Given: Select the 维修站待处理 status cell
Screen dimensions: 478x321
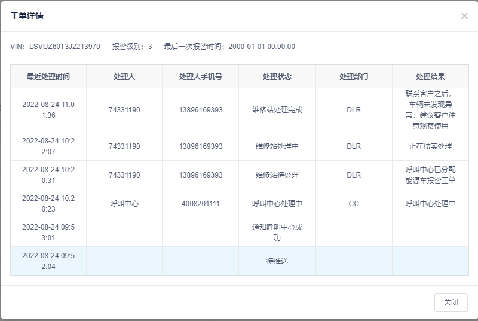Looking at the screenshot, I should [277, 175].
